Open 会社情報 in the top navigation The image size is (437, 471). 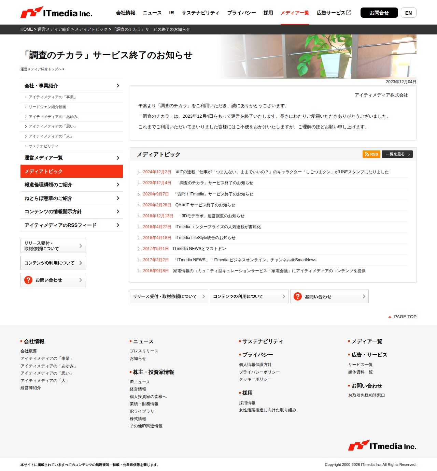(126, 13)
